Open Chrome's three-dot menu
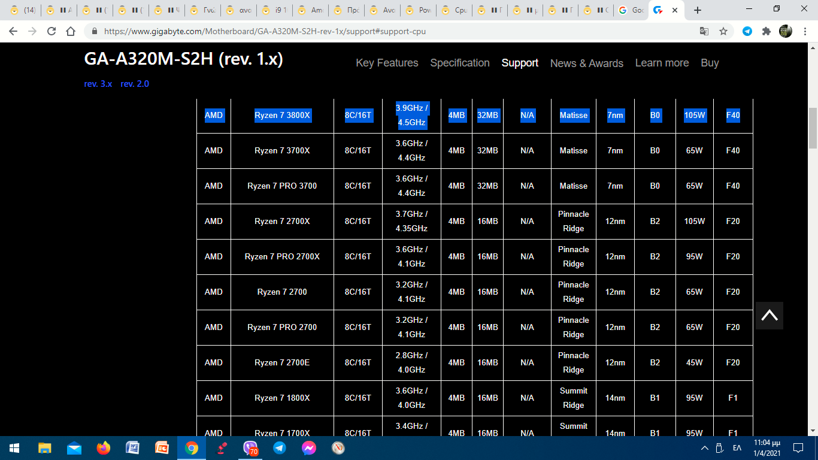 pos(805,31)
